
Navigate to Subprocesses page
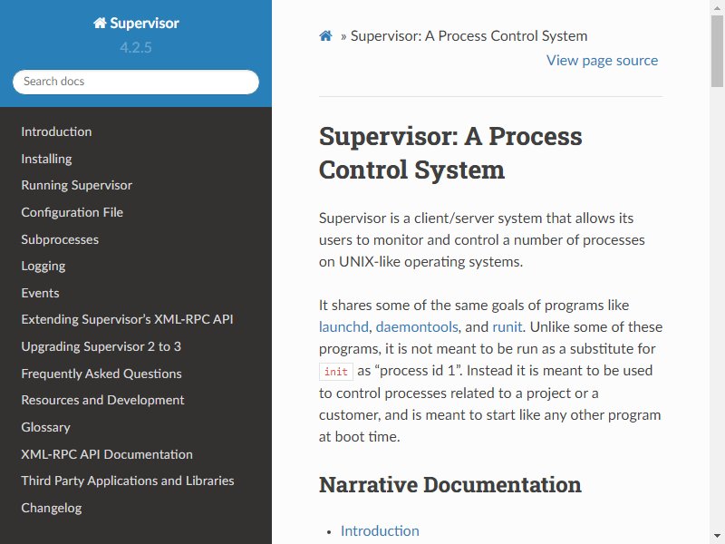(60, 239)
